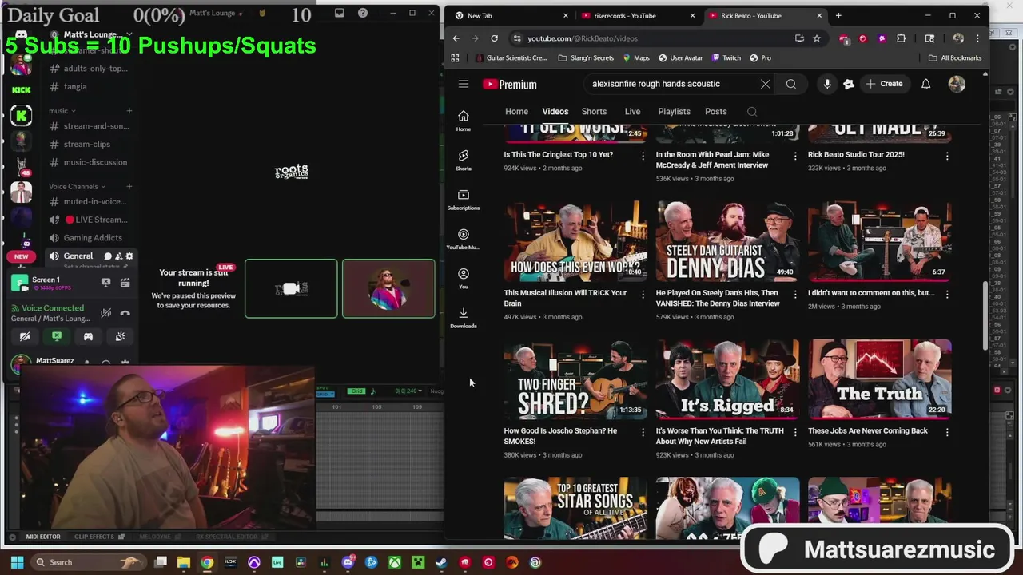
Task: Stop streaming Screen 1 in Discord
Action: click(105, 283)
